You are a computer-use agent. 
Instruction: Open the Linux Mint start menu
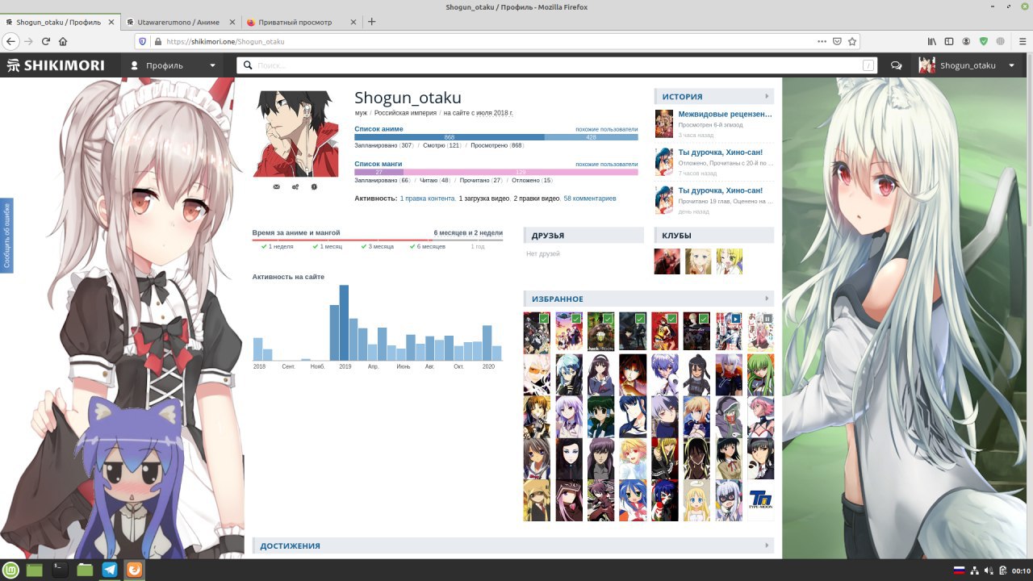[x=10, y=570]
